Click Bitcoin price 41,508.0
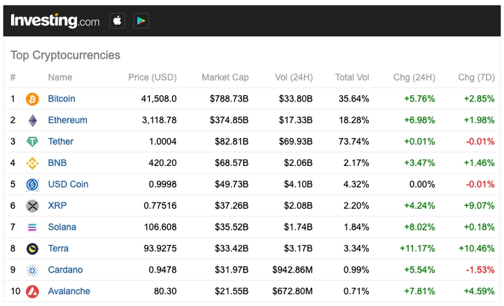The height and width of the screenshot is (306, 504). tap(159, 99)
